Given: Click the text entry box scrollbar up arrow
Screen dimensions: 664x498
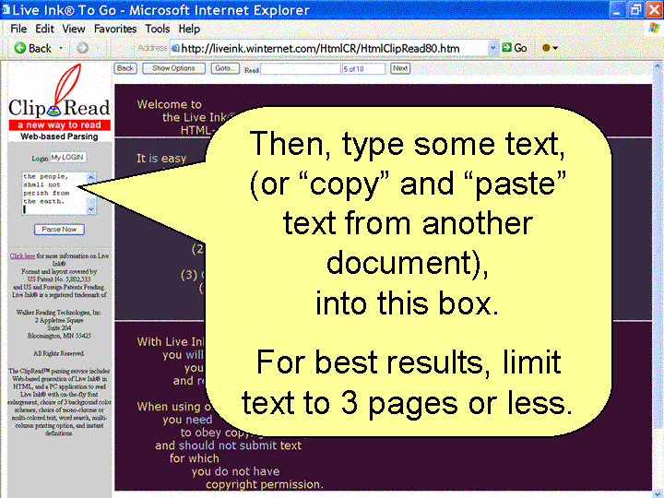Looking at the screenshot, I should 90,176.
